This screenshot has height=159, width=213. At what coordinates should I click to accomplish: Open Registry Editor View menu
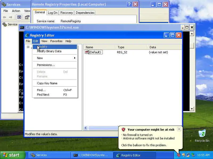[x=44, y=41]
